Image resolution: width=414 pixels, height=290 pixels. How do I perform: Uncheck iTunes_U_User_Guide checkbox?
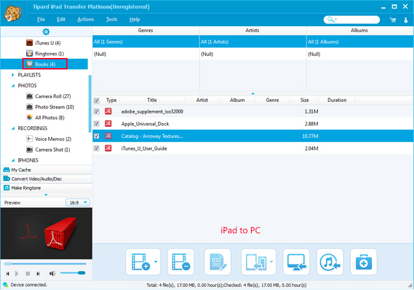[x=97, y=148]
